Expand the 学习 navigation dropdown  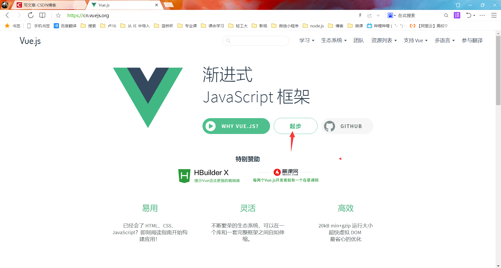click(307, 40)
